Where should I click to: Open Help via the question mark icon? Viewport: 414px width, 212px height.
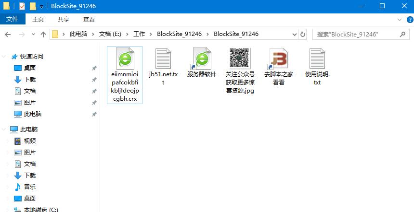(x=410, y=20)
